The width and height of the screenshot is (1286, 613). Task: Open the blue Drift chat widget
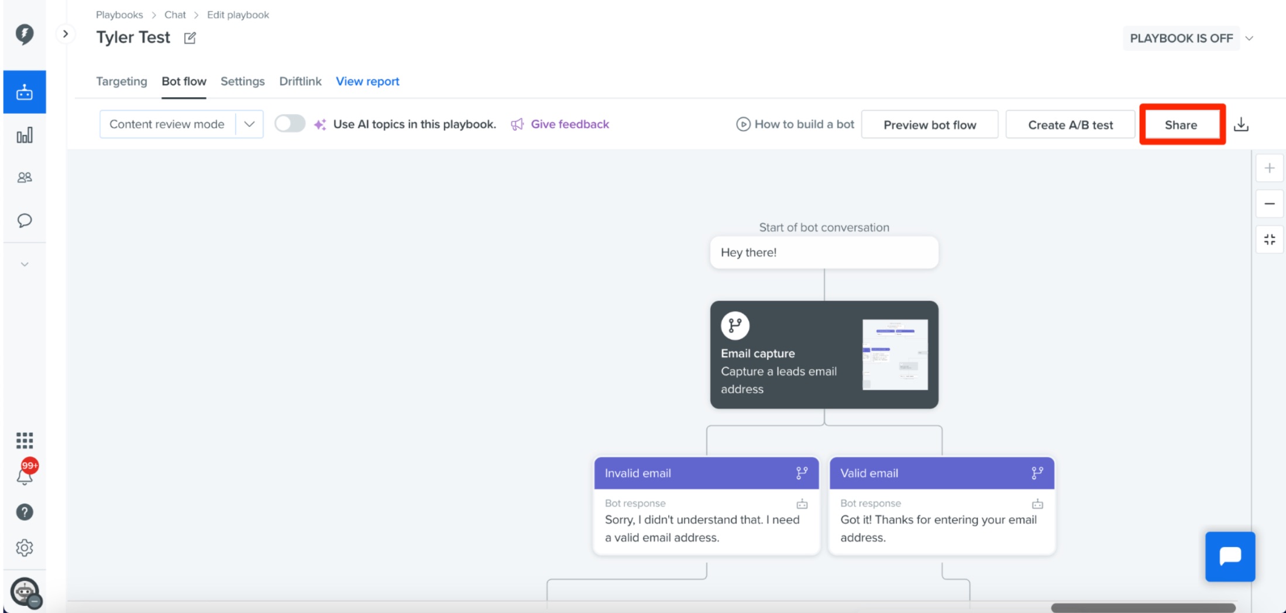click(x=1230, y=556)
